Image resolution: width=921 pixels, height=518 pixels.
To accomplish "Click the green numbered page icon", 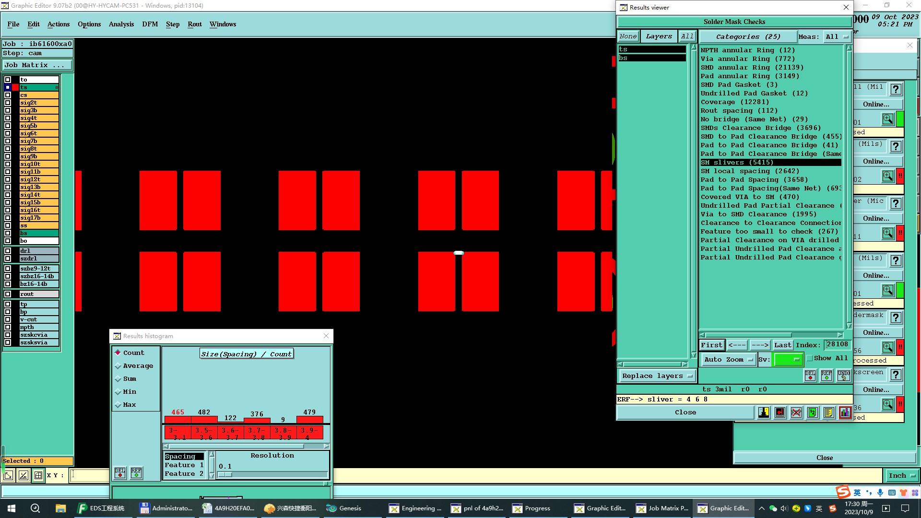I will pos(813,412).
